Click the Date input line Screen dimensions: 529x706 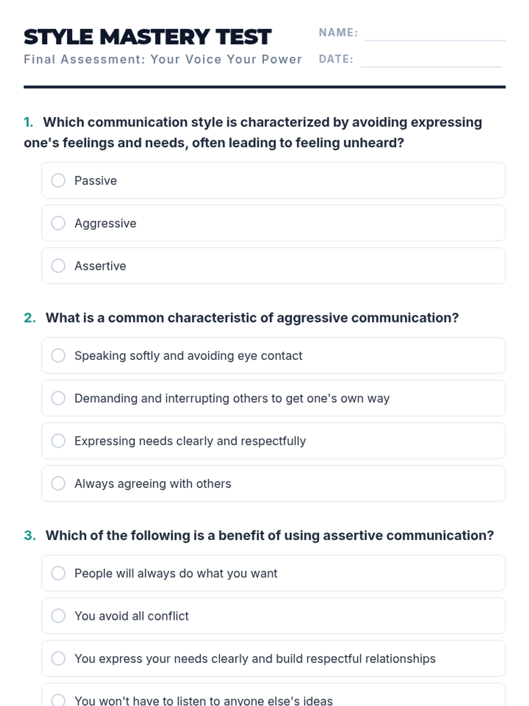click(430, 61)
